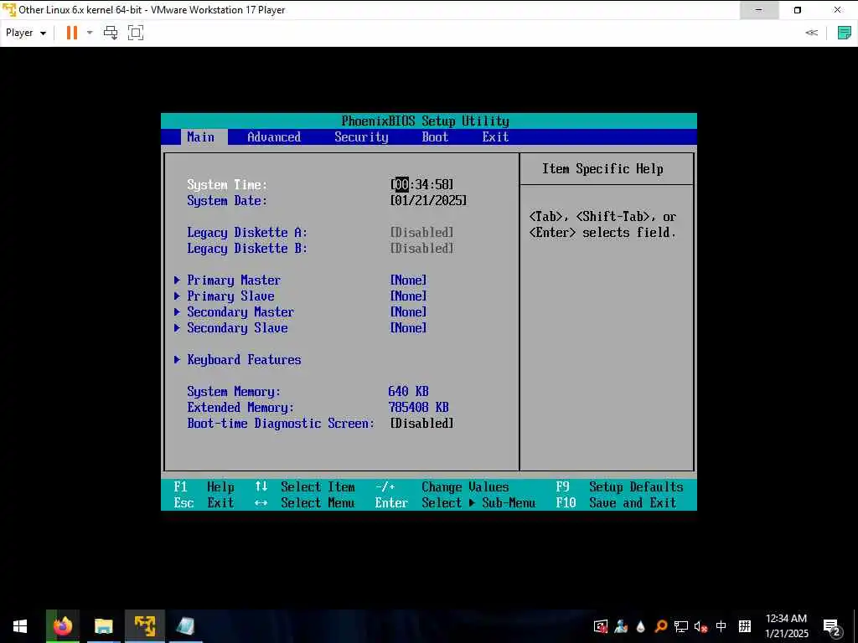Image resolution: width=858 pixels, height=643 pixels.
Task: Click the blue figure tray icon
Action: click(x=621, y=626)
